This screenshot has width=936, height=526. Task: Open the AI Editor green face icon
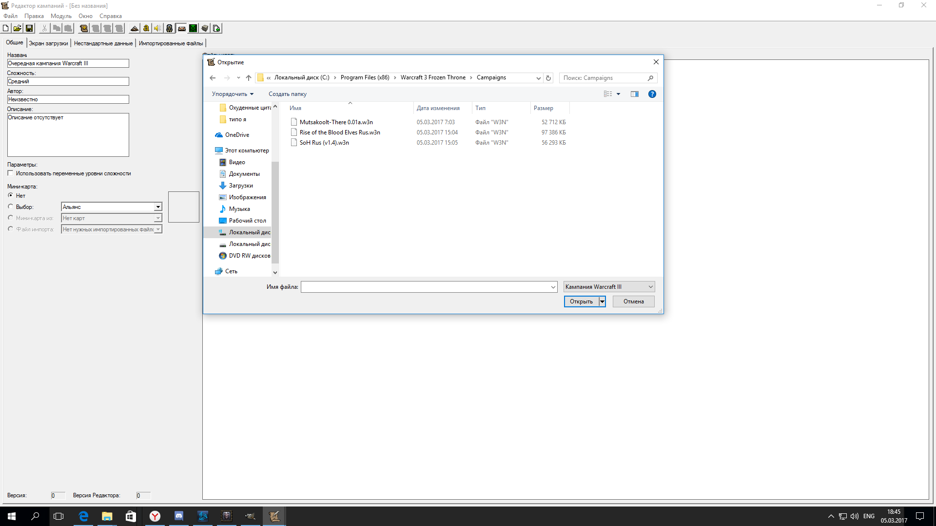click(193, 28)
